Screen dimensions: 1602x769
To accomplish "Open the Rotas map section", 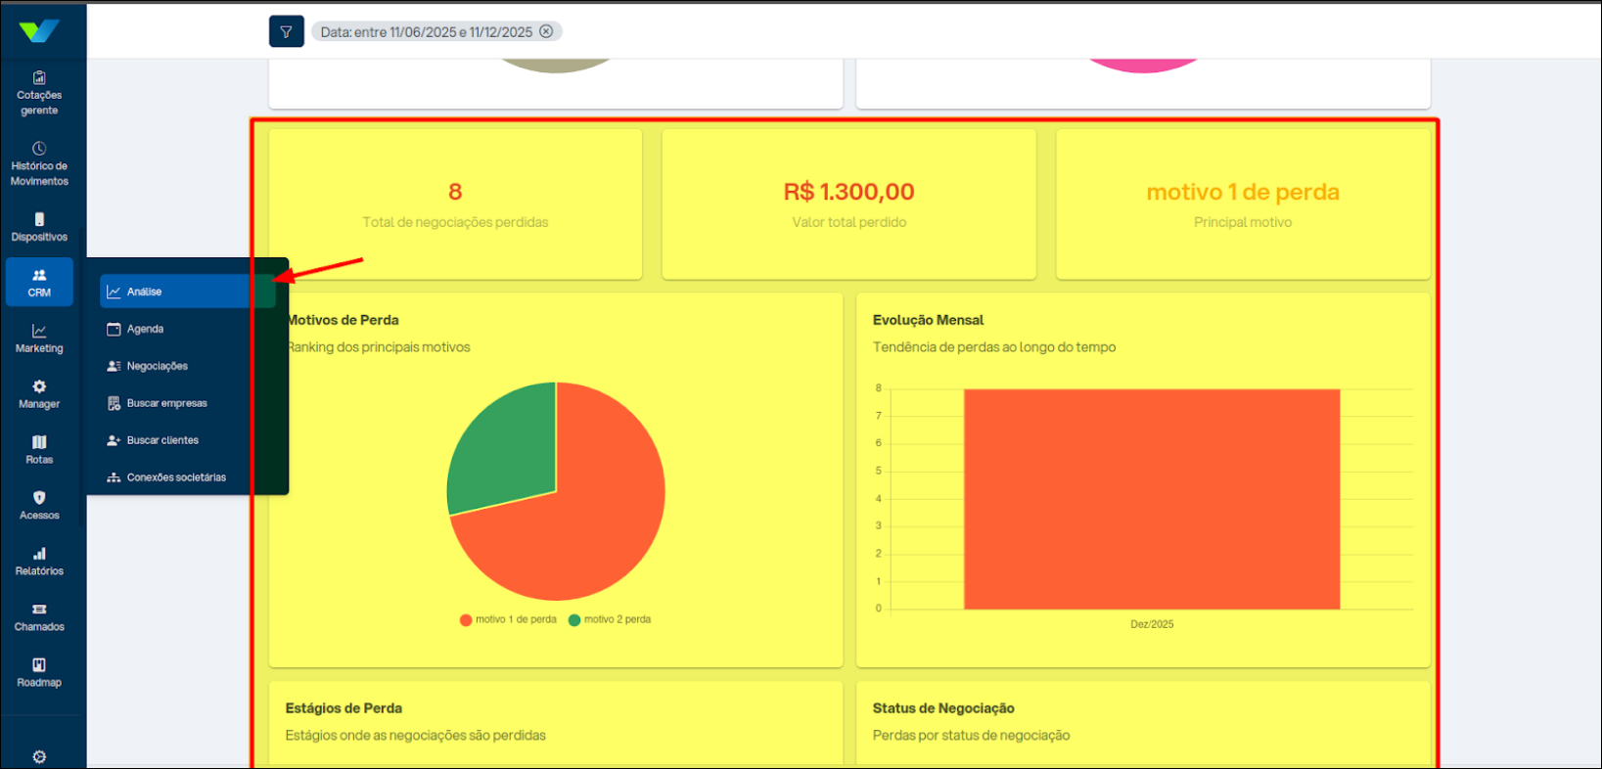I will [x=39, y=450].
